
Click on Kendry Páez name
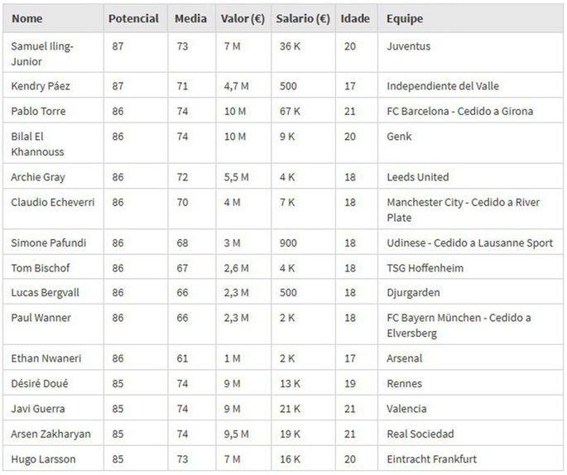pos(41,86)
